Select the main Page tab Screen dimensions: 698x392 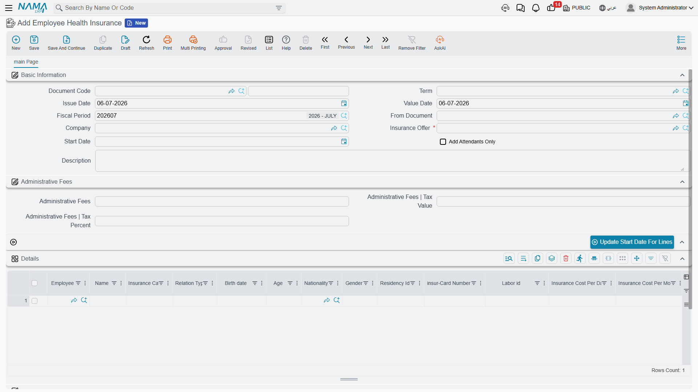[x=26, y=62]
